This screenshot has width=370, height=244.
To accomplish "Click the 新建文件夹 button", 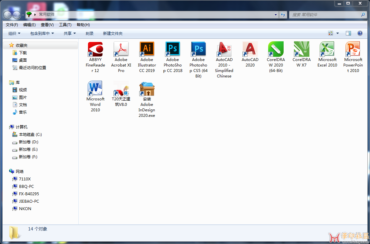I will click(x=113, y=33).
